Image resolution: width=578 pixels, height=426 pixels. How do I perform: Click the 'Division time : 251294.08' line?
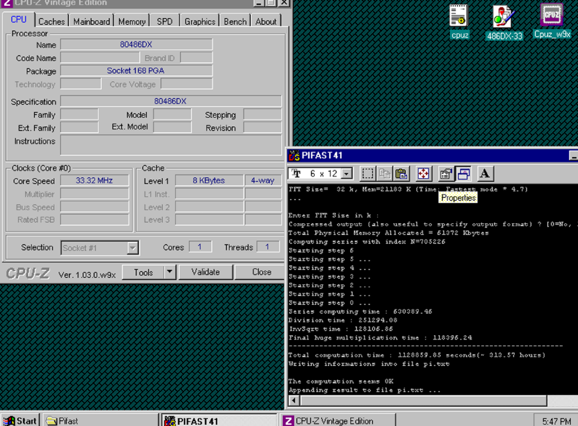(342, 320)
